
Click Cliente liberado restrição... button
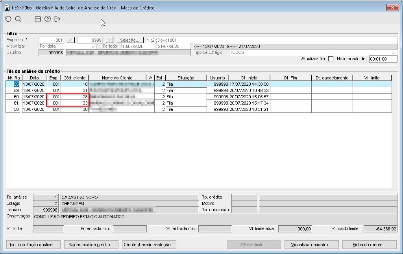click(149, 245)
